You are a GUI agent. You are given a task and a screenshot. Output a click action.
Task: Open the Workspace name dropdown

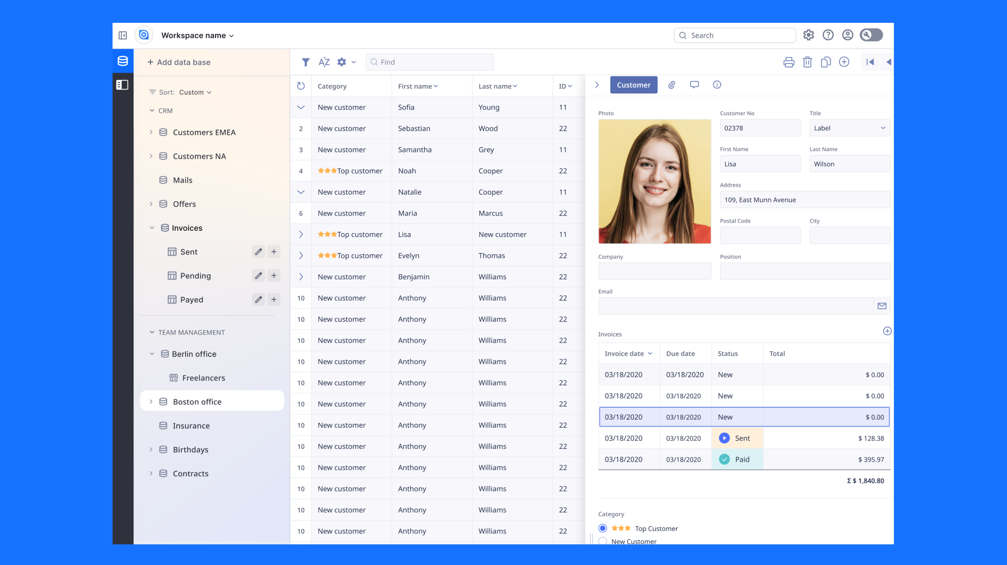pos(197,35)
